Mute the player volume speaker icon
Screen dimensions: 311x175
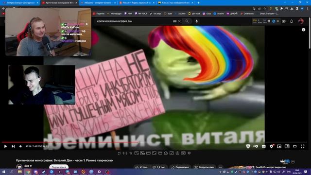tap(20, 146)
